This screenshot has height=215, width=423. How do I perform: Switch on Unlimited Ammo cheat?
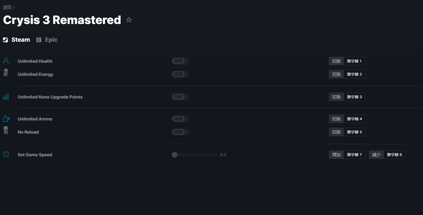[181, 119]
